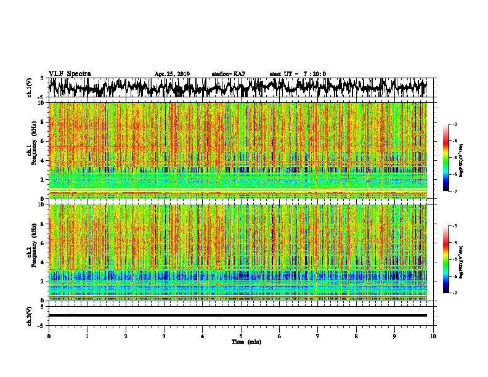Click time axis tick label "5"
Image resolution: width=488 pixels, height=377 pixels.
[241, 336]
